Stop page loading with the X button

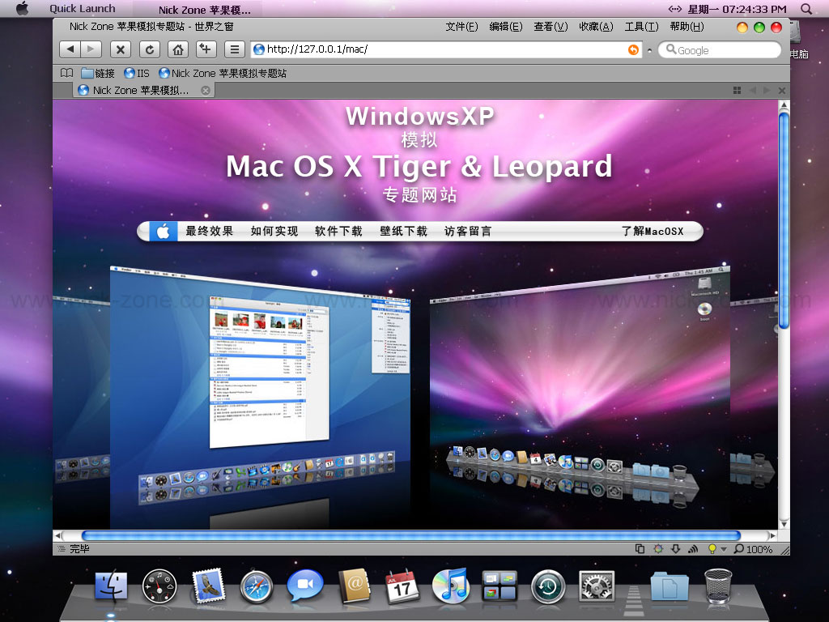pos(121,49)
